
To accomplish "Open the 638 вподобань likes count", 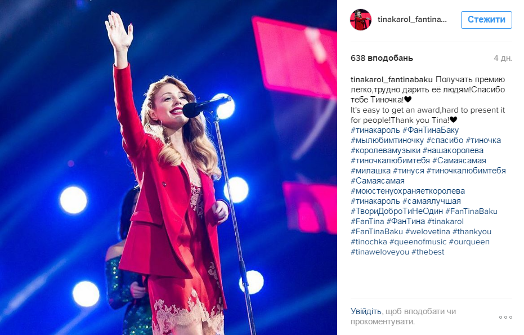I will click(x=382, y=58).
